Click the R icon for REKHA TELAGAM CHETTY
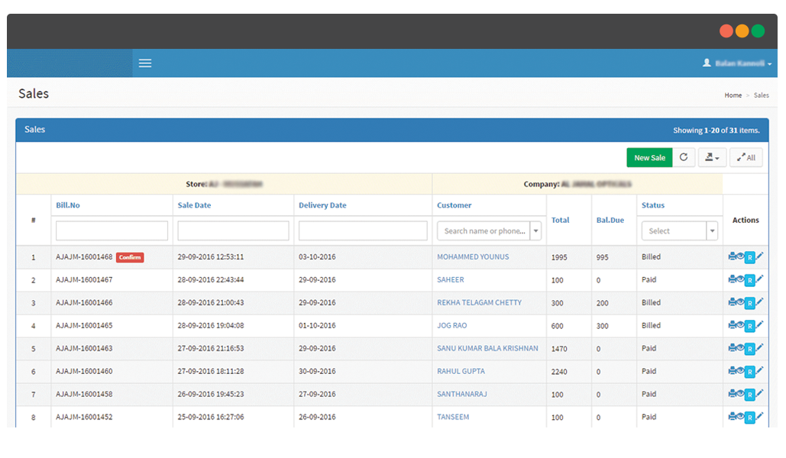The image size is (786, 458). [x=749, y=303]
